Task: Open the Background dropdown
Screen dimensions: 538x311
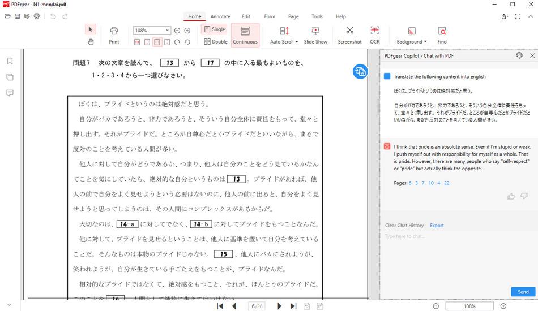Action: click(411, 35)
